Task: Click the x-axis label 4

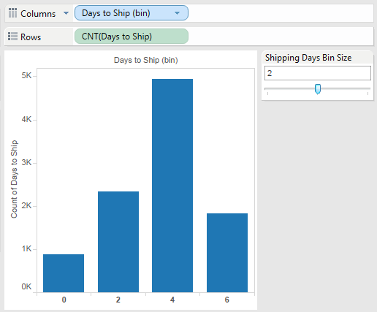Action: [x=172, y=300]
